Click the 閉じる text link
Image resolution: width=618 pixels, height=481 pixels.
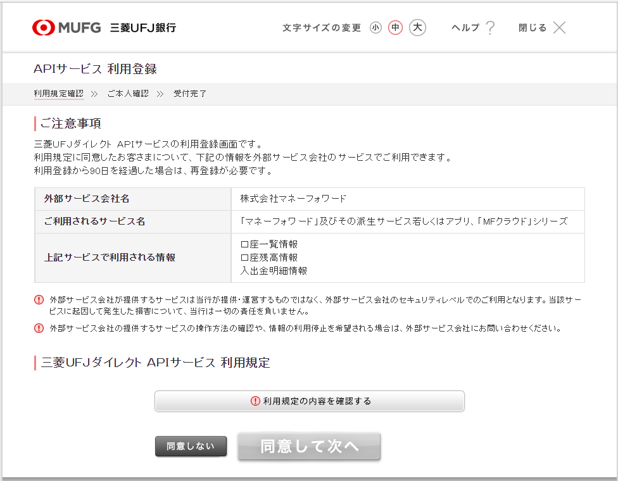(533, 28)
